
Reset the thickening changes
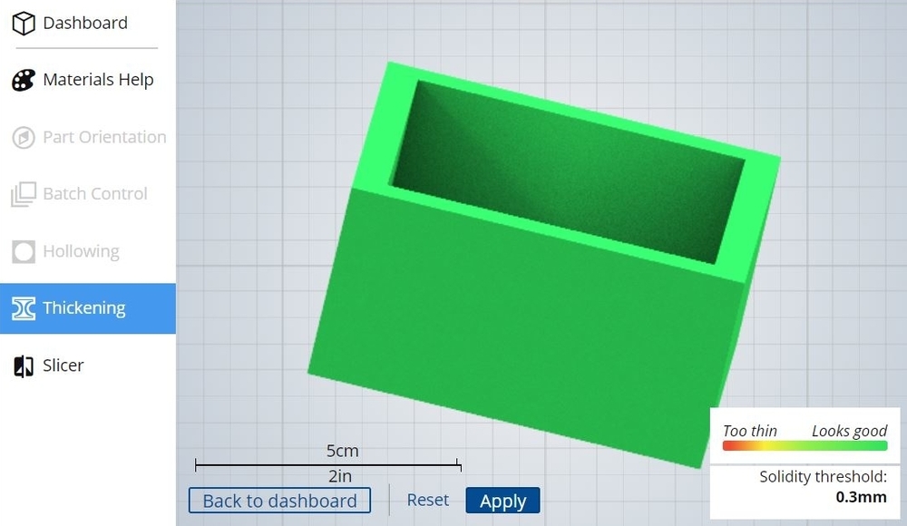coord(427,500)
